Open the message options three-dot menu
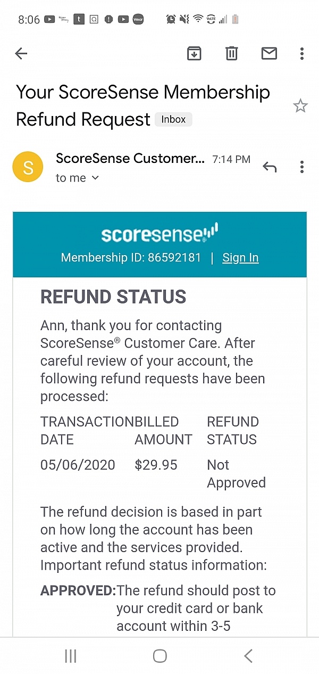 click(x=301, y=167)
